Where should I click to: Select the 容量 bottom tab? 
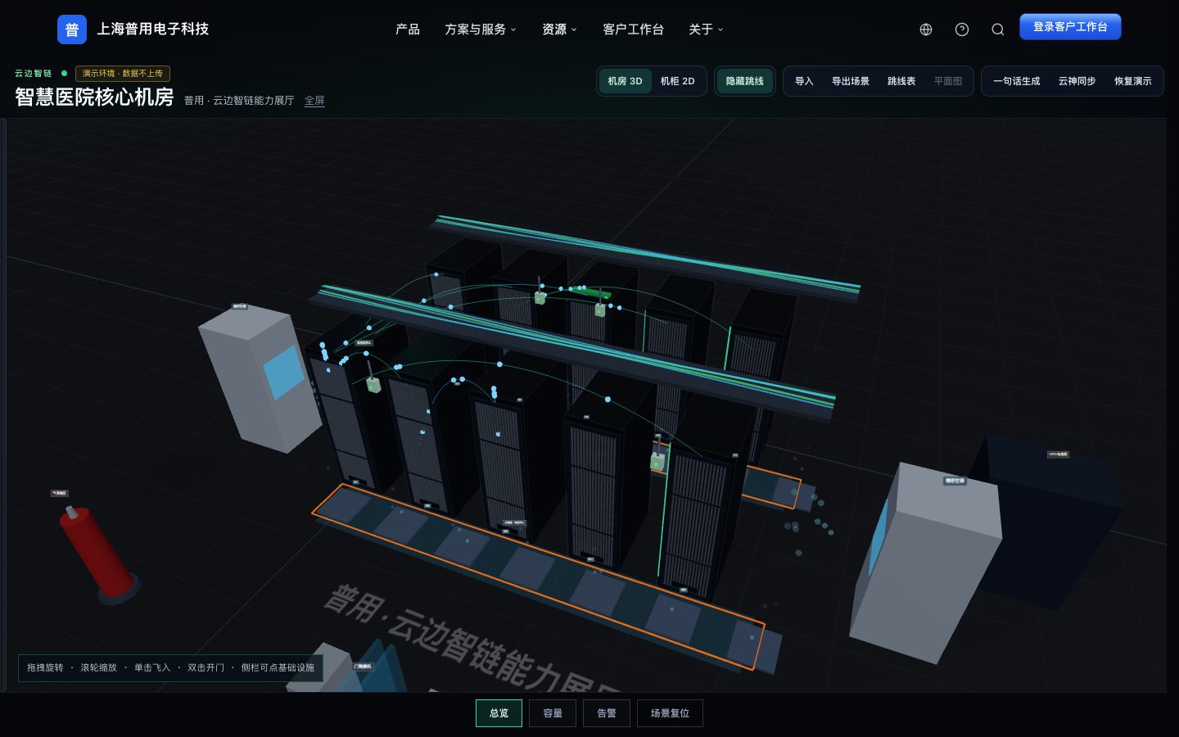(553, 713)
